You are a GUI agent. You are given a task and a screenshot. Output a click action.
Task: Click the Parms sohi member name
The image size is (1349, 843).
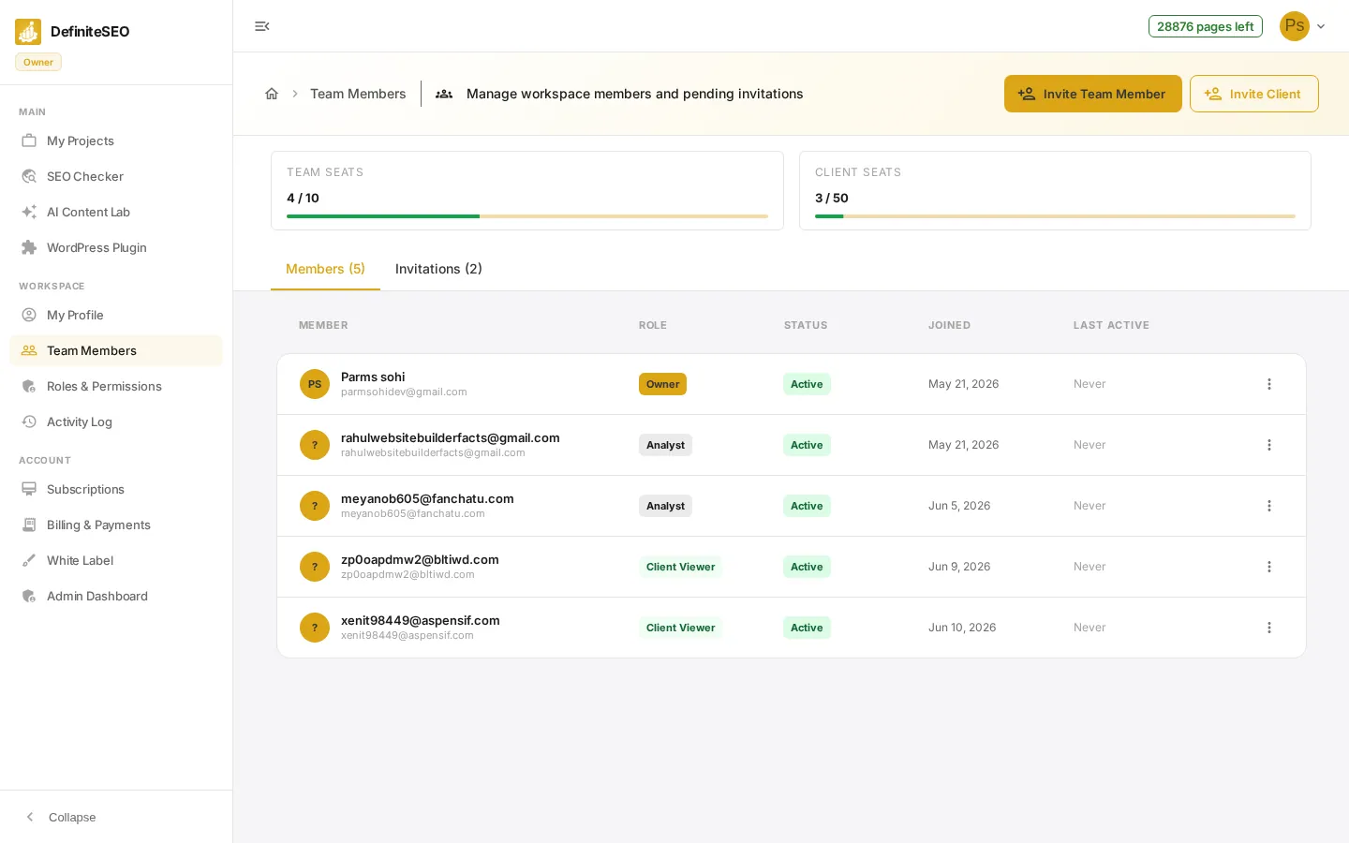coord(373,377)
